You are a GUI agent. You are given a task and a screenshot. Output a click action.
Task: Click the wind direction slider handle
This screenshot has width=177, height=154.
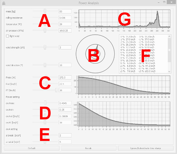[45, 65]
